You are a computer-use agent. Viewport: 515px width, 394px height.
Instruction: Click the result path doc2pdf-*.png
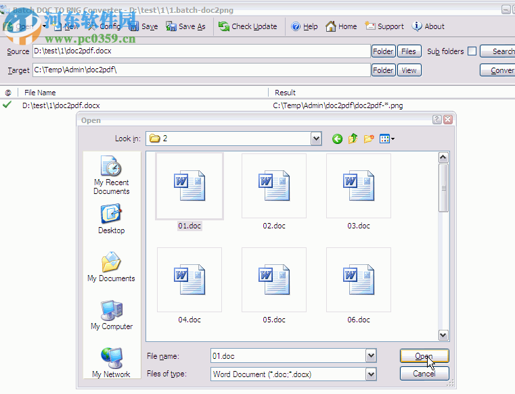[338, 105]
